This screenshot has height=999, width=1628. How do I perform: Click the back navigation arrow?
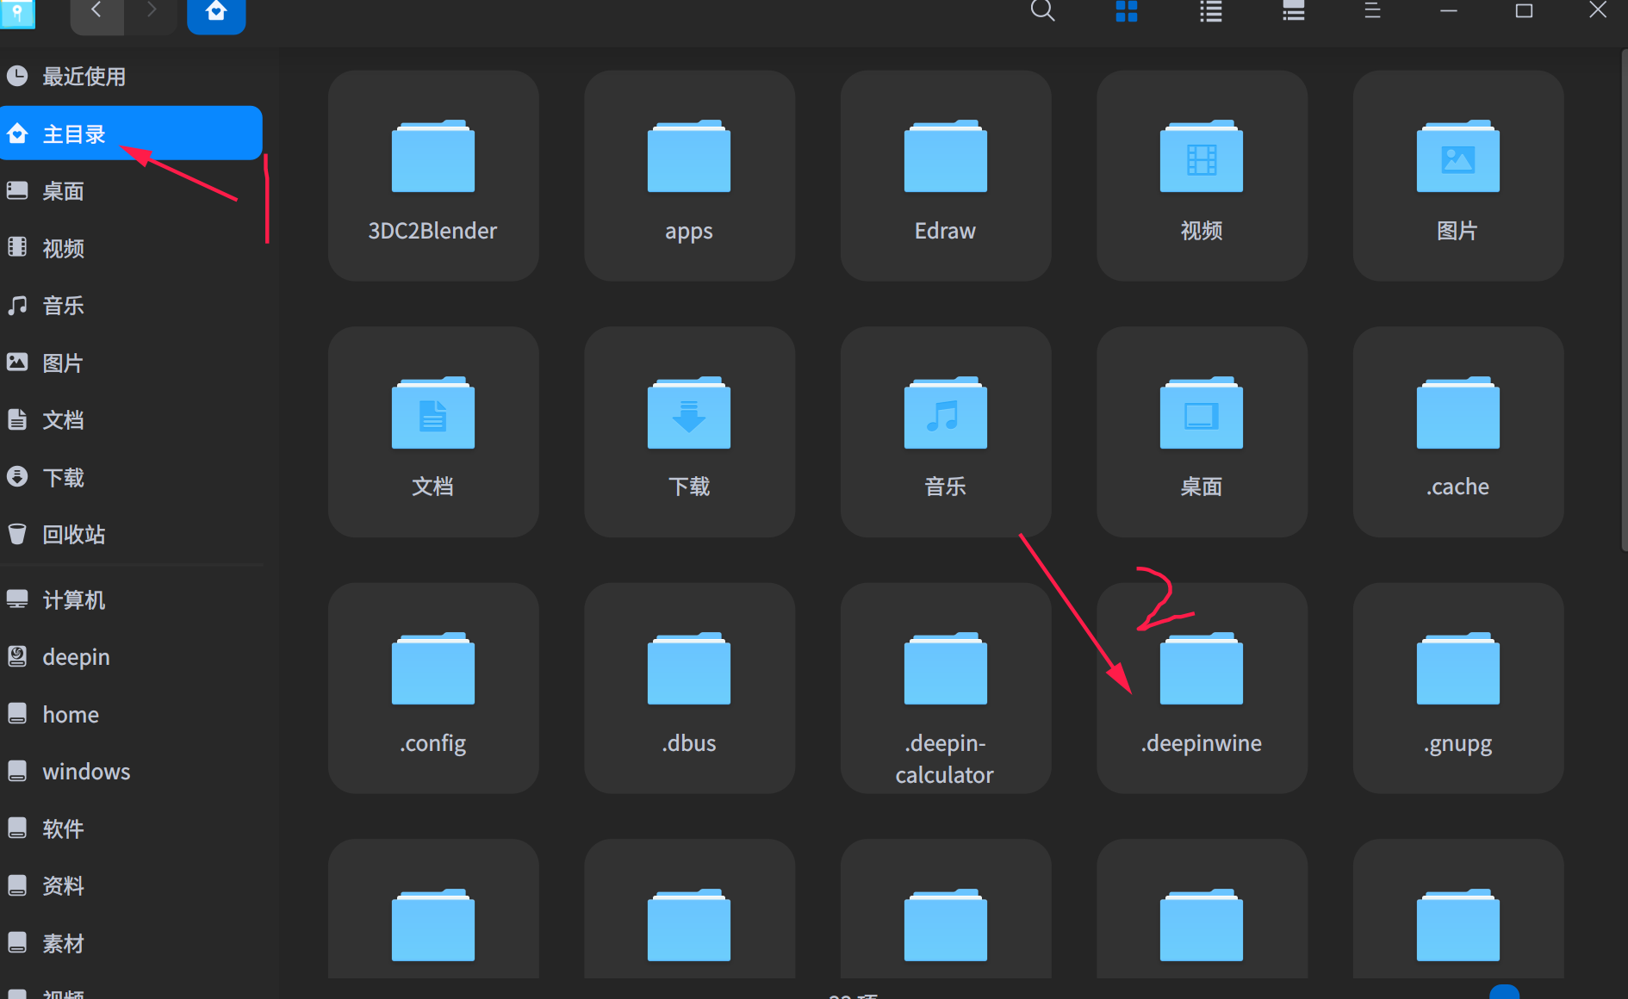point(96,12)
